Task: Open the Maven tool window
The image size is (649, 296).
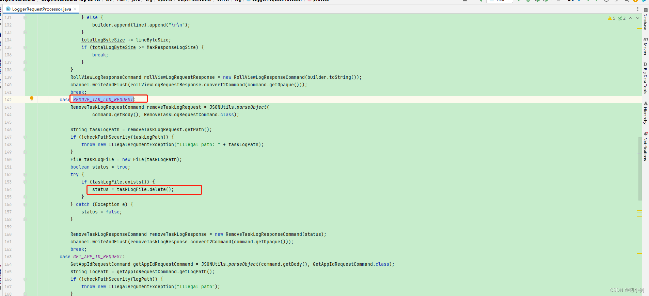Action: coord(645,46)
